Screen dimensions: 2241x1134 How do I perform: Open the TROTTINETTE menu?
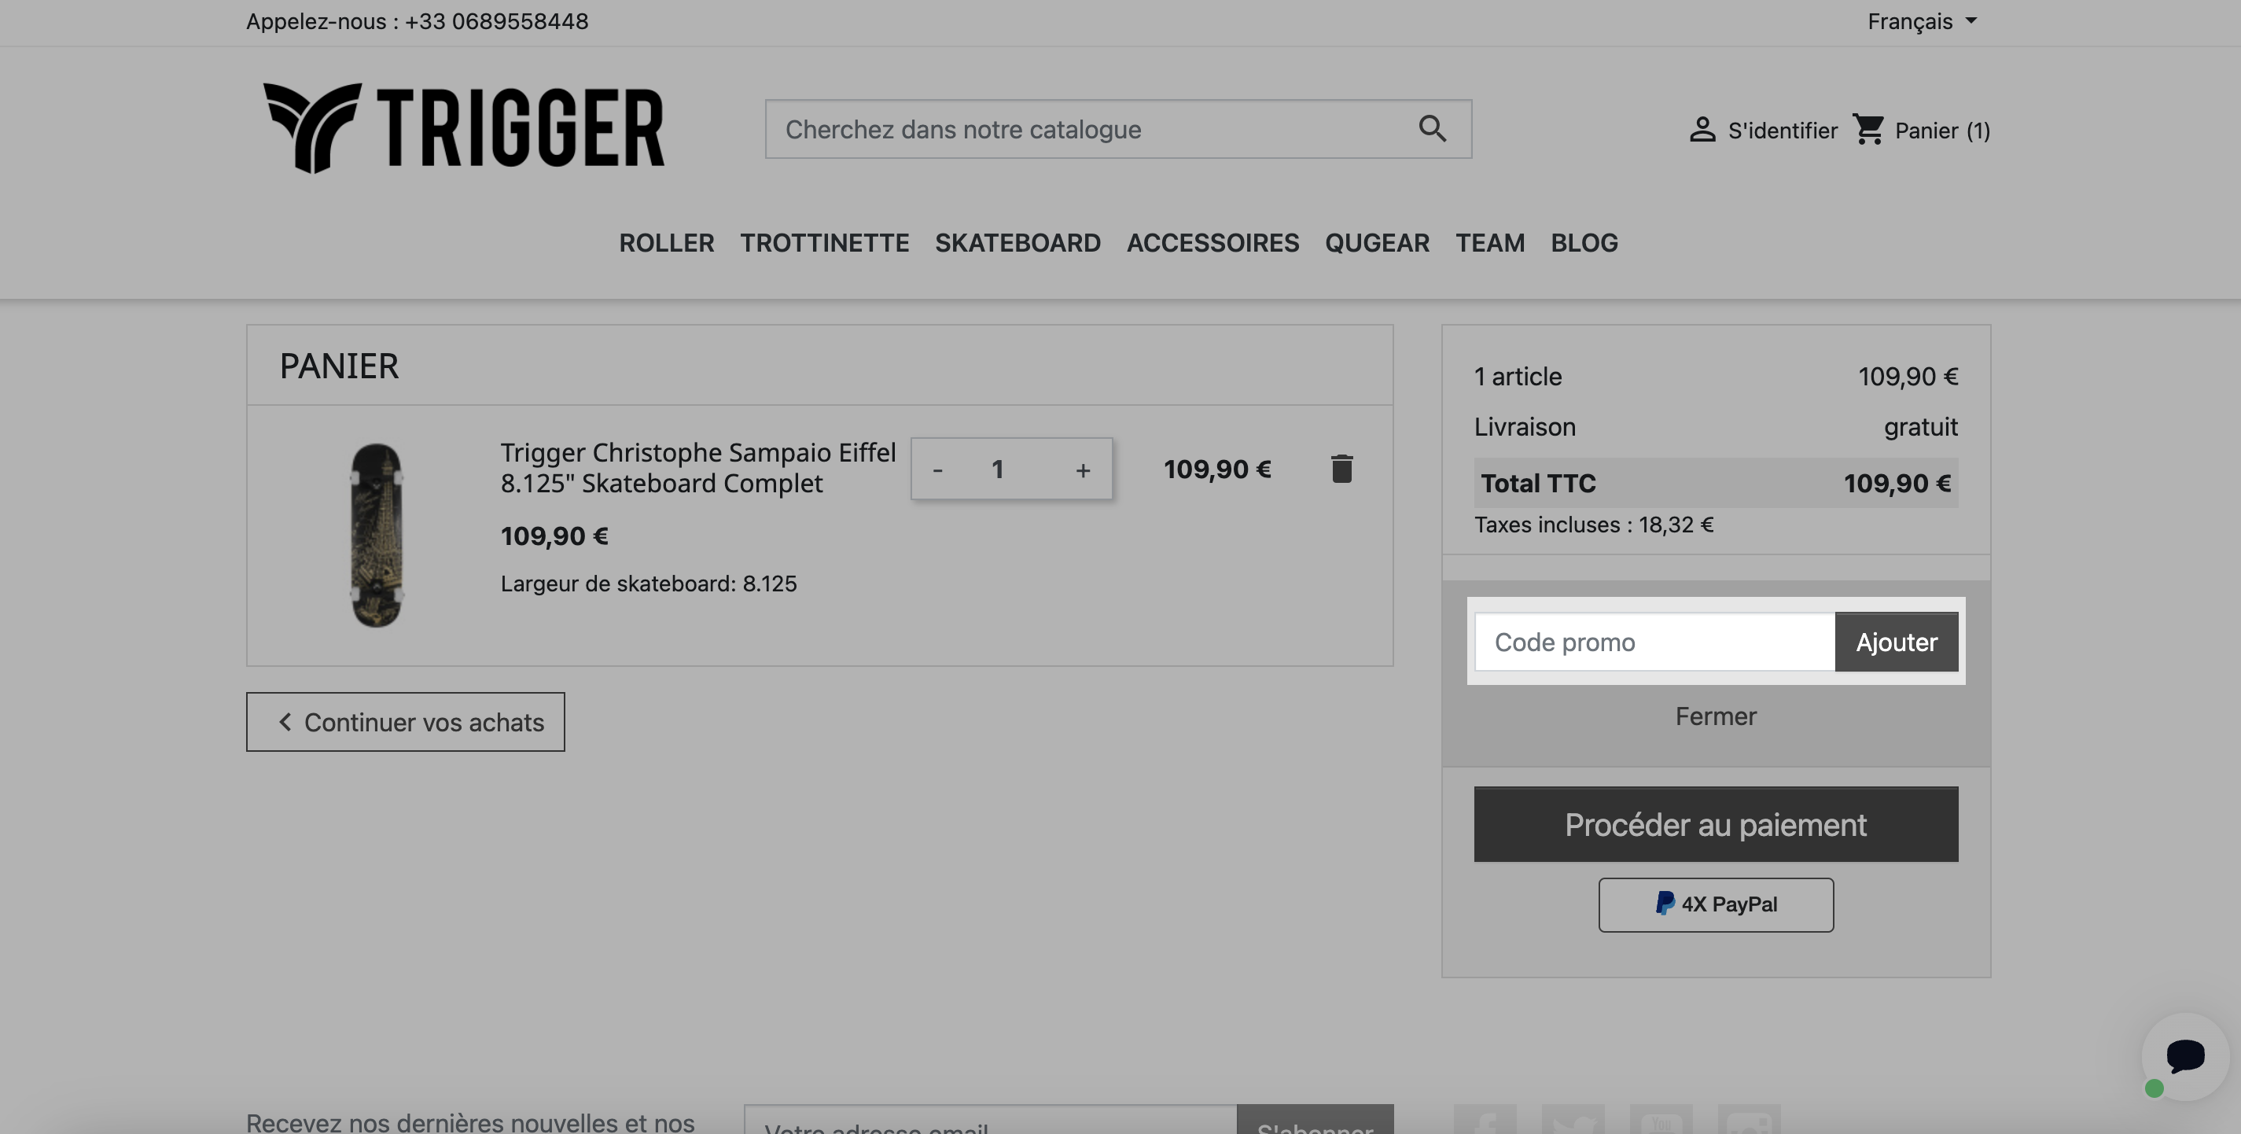click(x=824, y=243)
